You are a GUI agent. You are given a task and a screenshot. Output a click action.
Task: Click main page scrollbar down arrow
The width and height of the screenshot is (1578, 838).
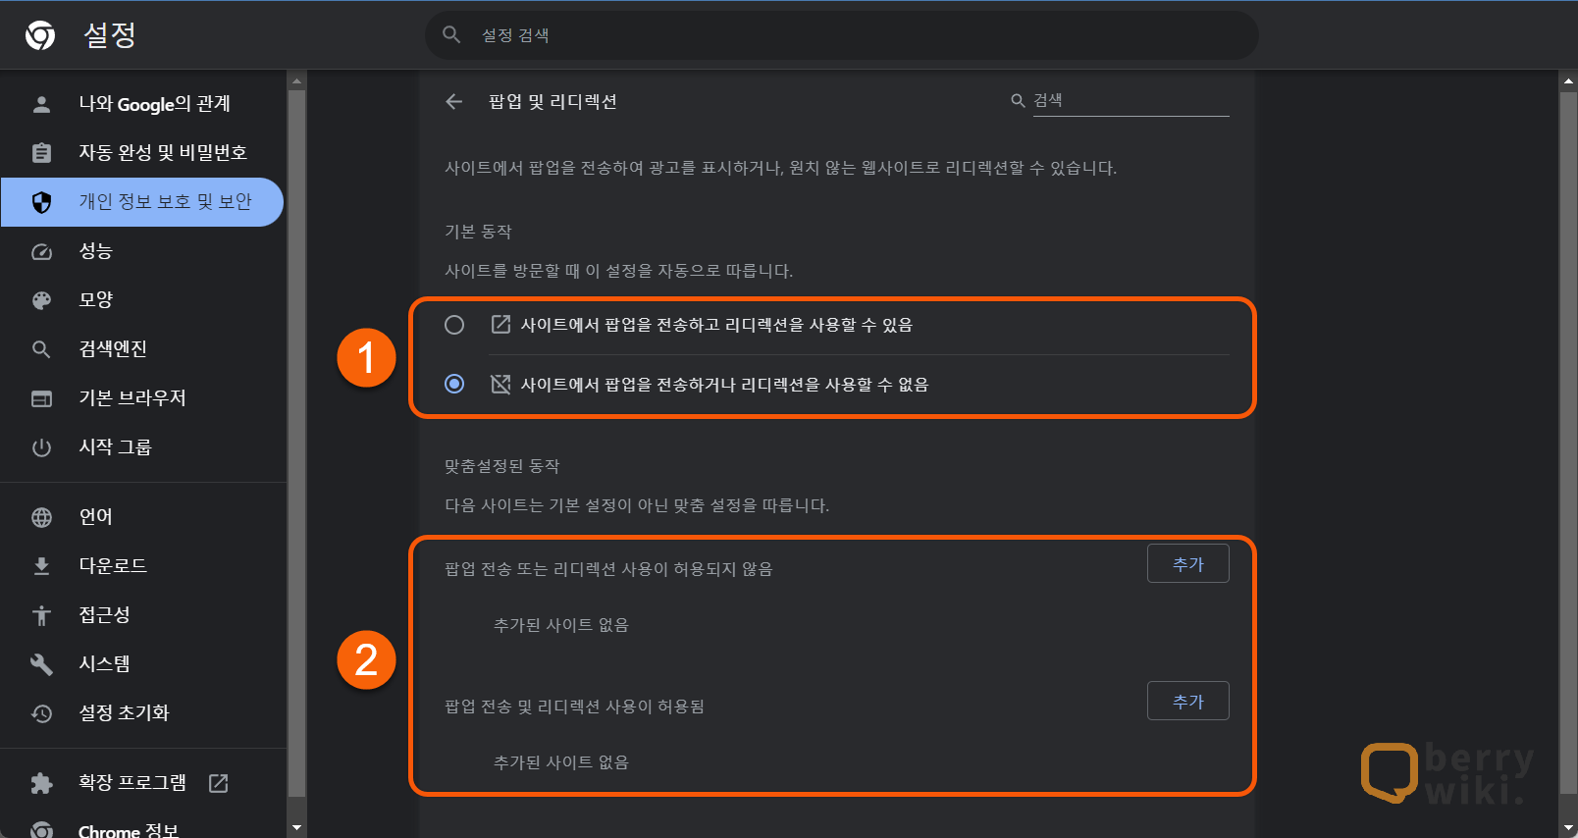click(1567, 828)
